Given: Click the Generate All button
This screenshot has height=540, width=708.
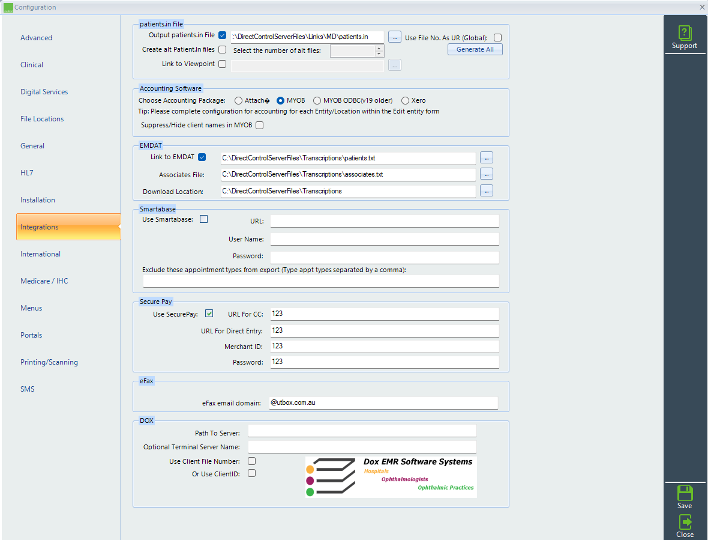Looking at the screenshot, I should (x=475, y=50).
